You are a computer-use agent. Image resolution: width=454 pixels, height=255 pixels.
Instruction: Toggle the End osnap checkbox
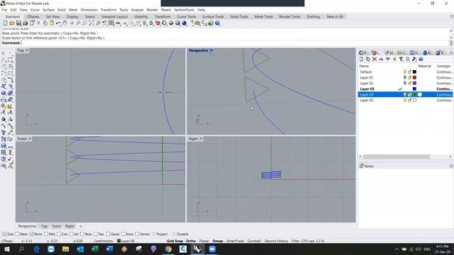pos(5,234)
